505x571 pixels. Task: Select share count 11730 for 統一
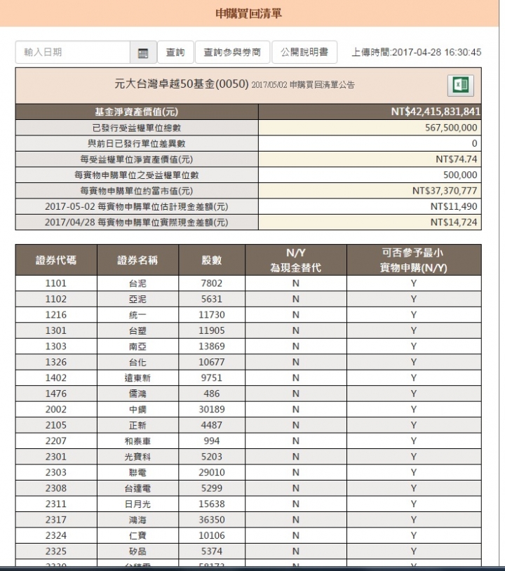click(x=212, y=315)
